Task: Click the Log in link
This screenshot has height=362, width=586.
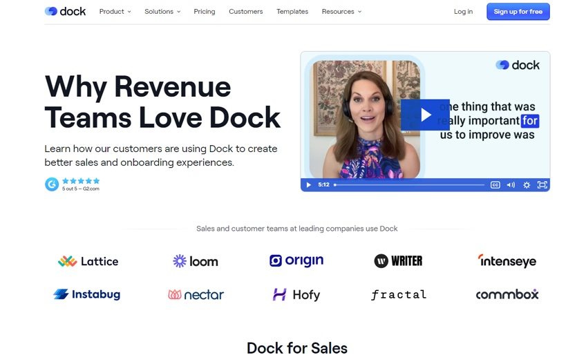Action: (463, 12)
